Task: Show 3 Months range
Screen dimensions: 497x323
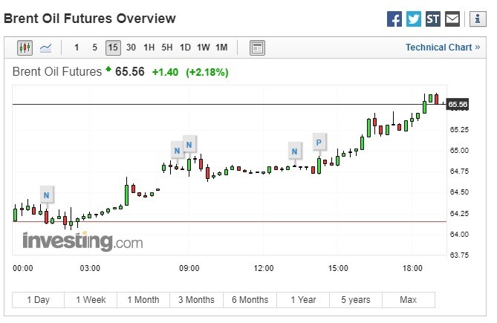Action: point(197,300)
